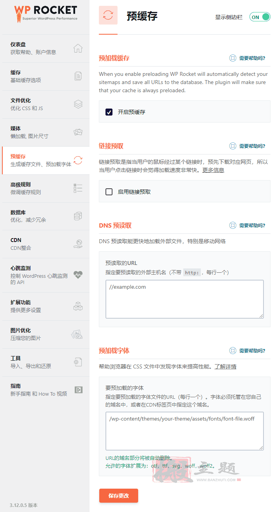Click the refresh icon beside sidebar 预缓存

coord(78,160)
